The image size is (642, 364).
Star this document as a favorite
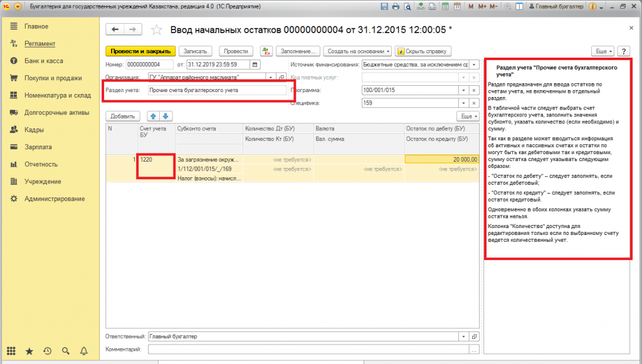tap(157, 29)
